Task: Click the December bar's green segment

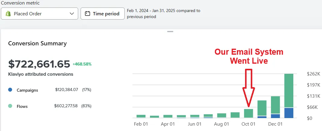Action: pyautogui.click(x=276, y=105)
